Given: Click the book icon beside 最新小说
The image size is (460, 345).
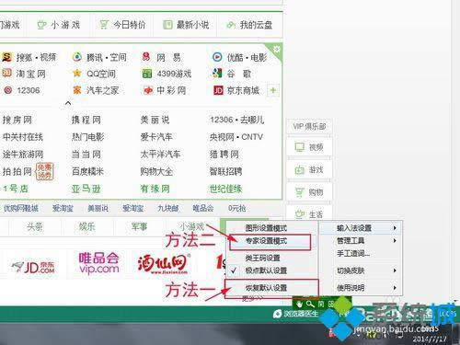Looking at the screenshot, I should pos(167,25).
